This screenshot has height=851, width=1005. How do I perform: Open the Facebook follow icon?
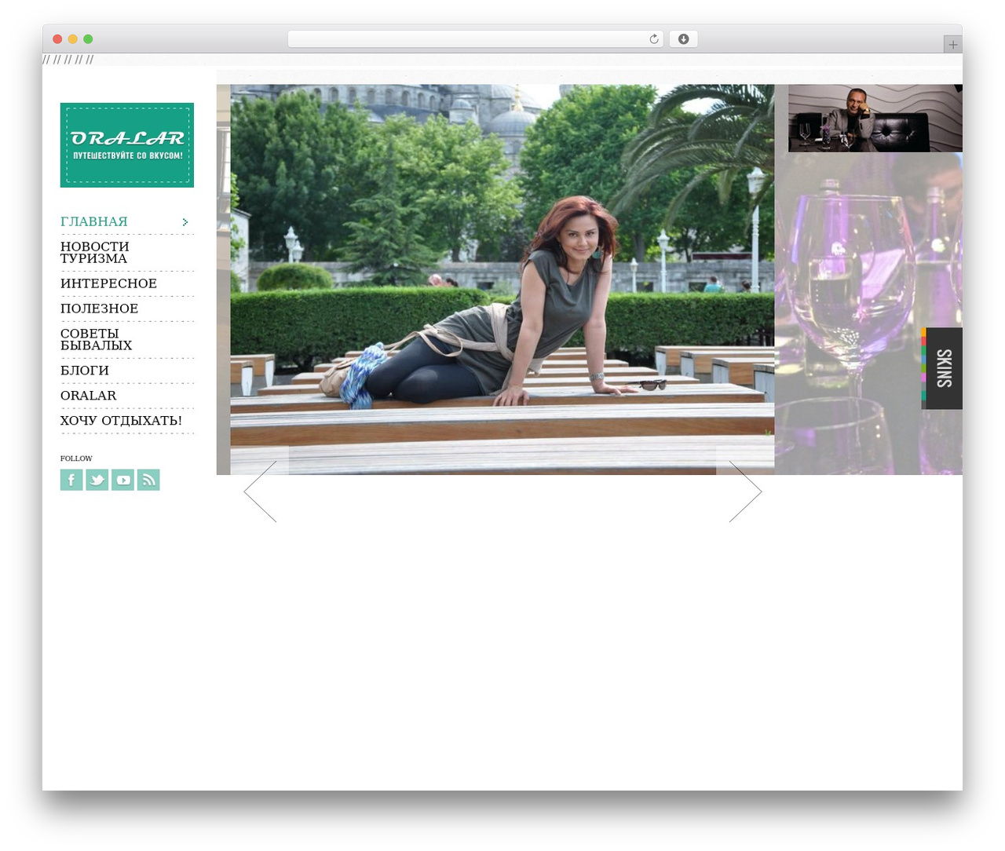pos(71,480)
